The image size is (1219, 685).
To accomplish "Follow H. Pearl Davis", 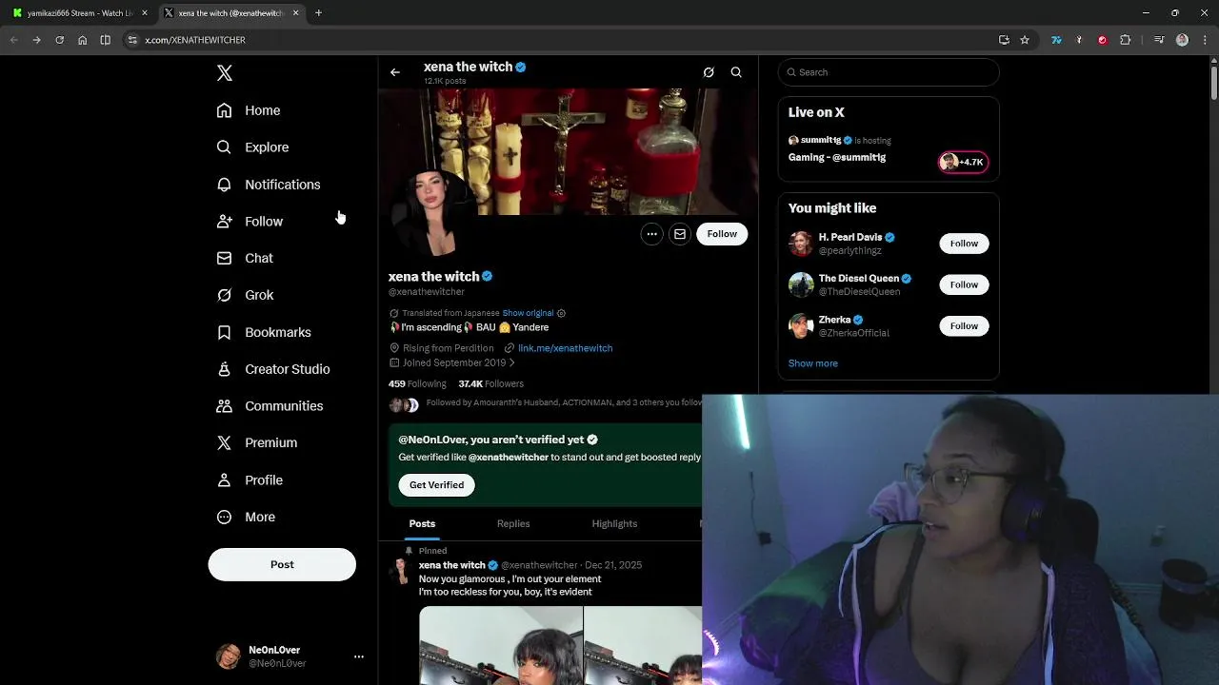I will pos(964,244).
